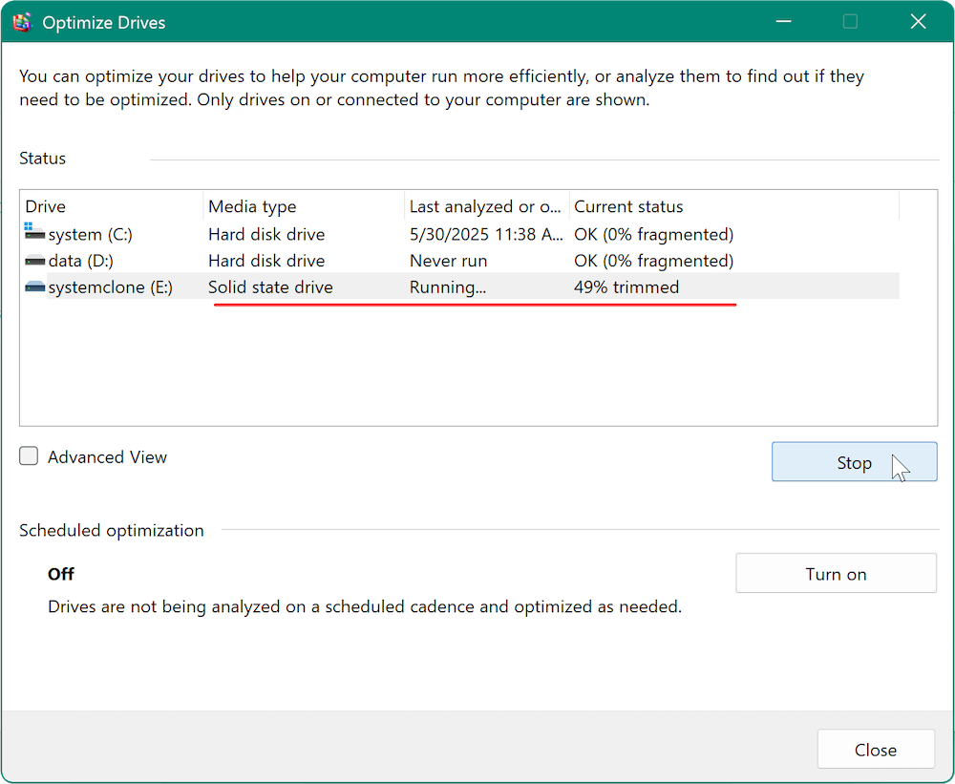Click the Hard disk drive cell for data (D:)

(x=266, y=261)
